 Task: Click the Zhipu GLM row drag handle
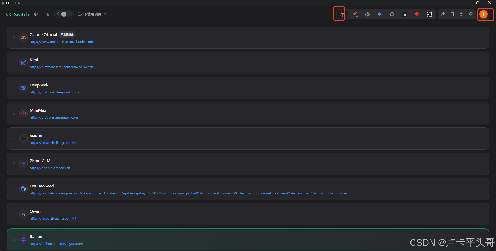tap(14, 164)
